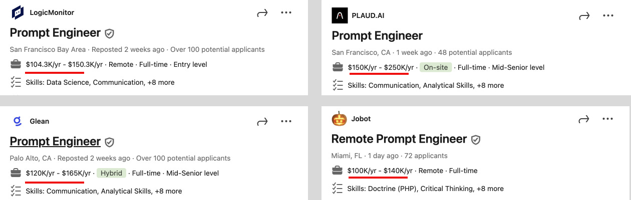Click the PLAUD.AI company logo
Image resolution: width=631 pixels, height=200 pixels.
tap(340, 15)
